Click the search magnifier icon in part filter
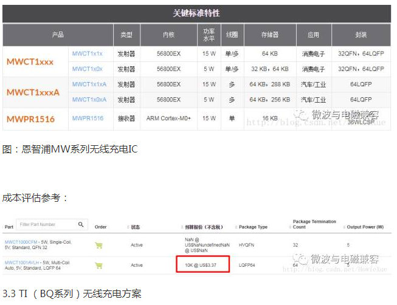397x305 pixels. (x=81, y=224)
